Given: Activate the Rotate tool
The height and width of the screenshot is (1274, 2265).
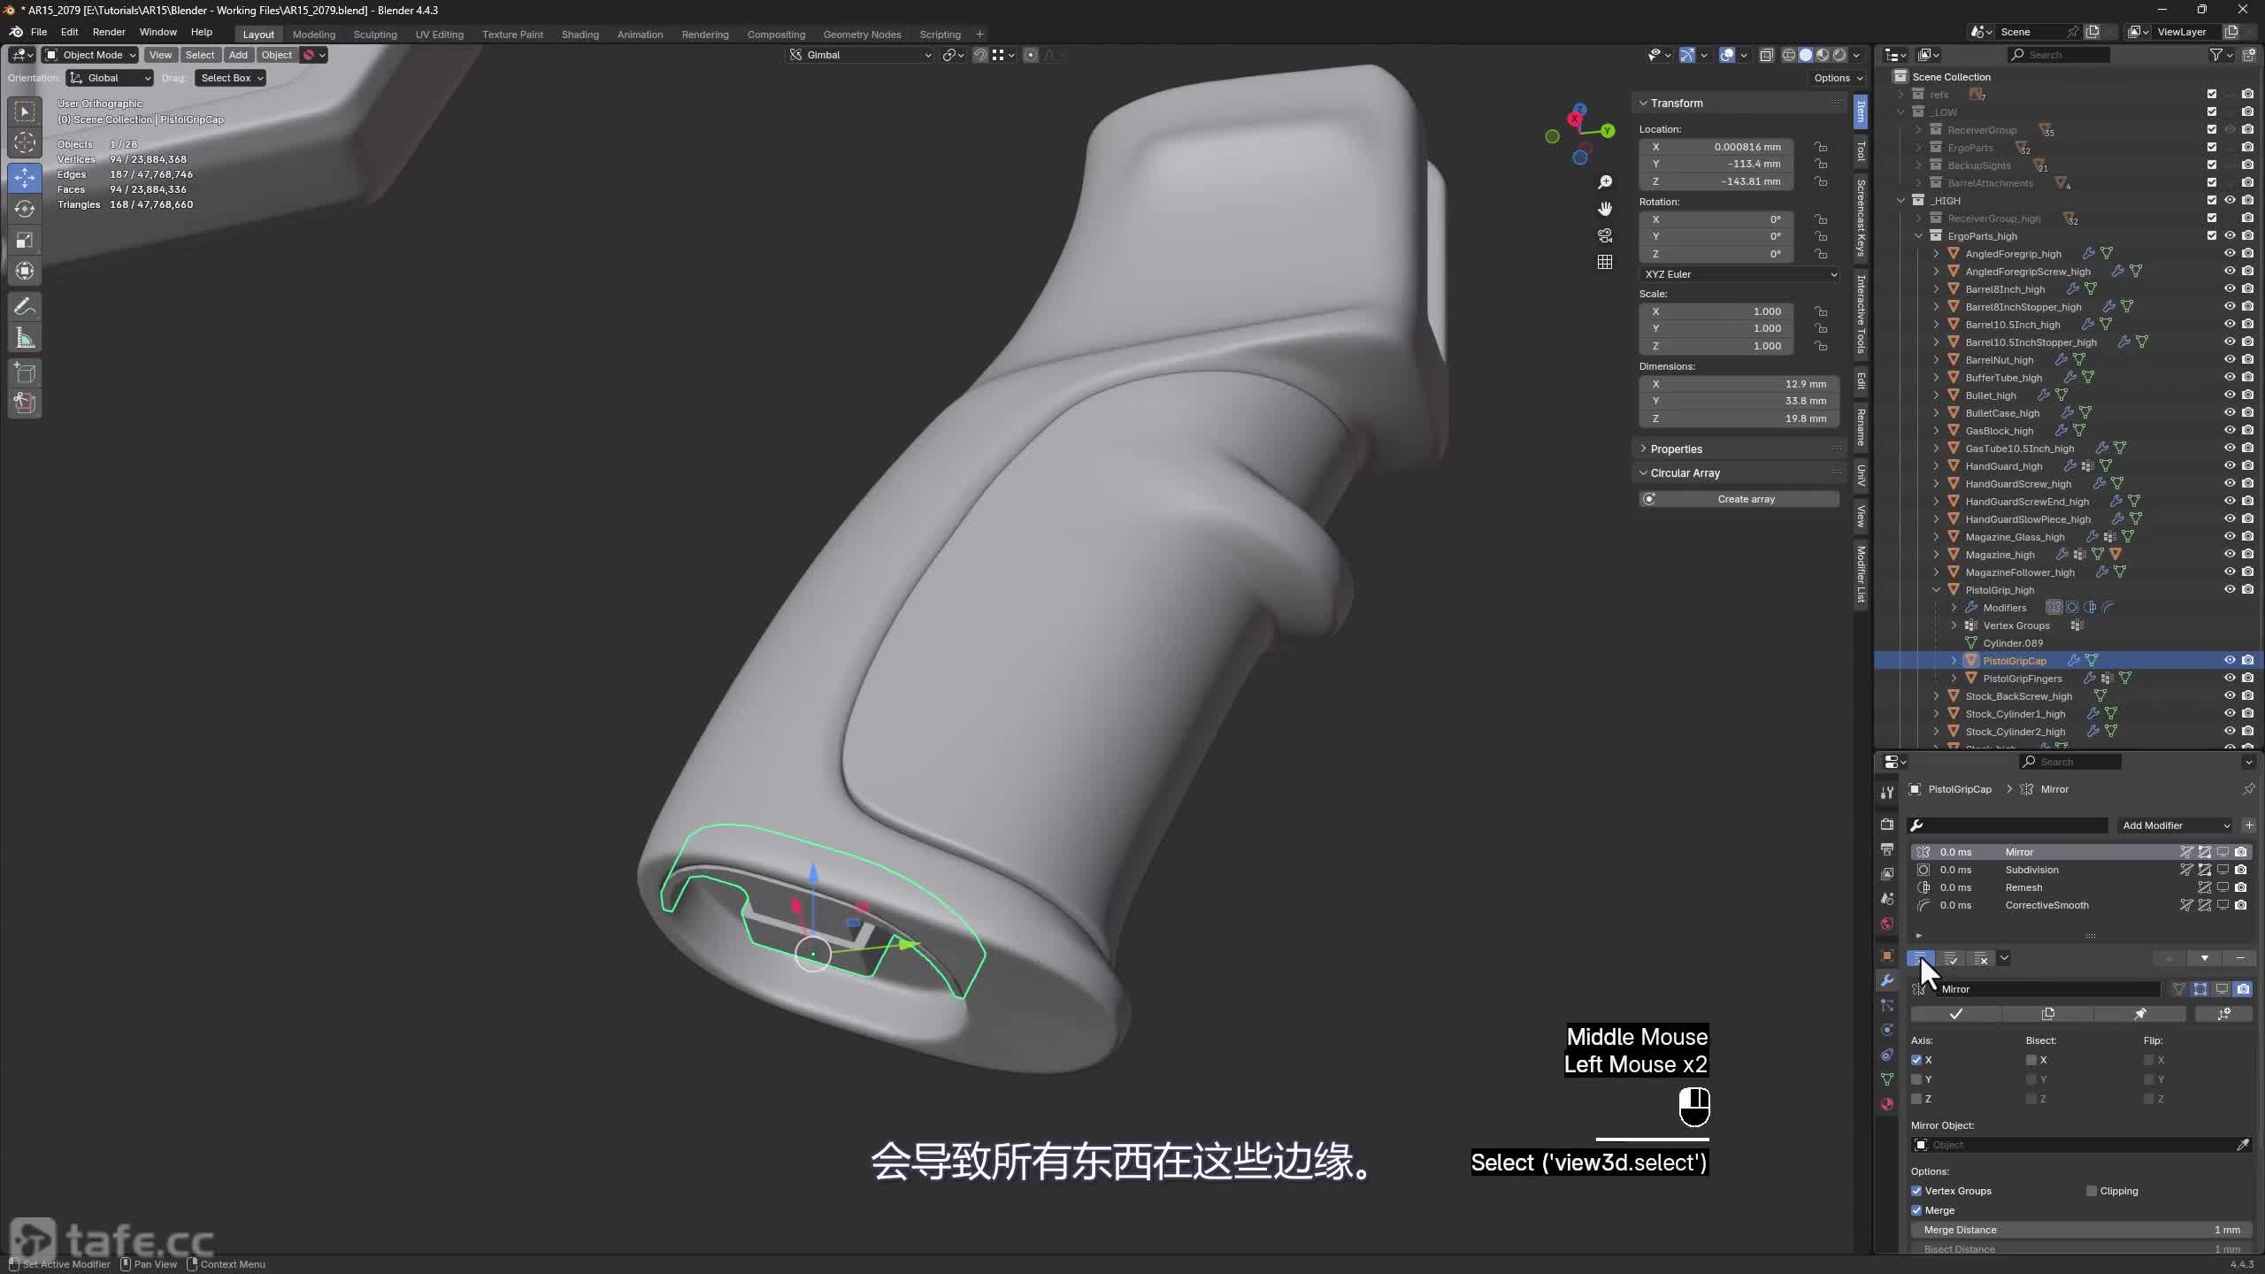Looking at the screenshot, I should [x=25, y=209].
